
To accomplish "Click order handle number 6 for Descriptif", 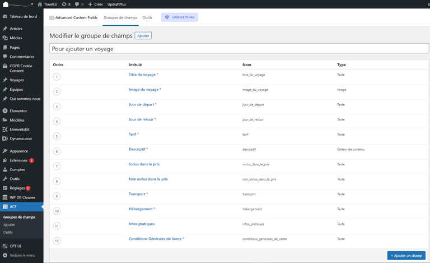I will pyautogui.click(x=57, y=151).
